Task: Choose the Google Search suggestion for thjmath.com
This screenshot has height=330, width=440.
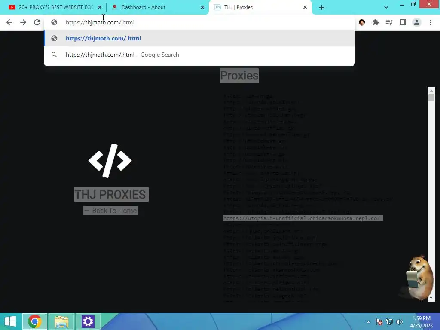Action: click(199, 55)
